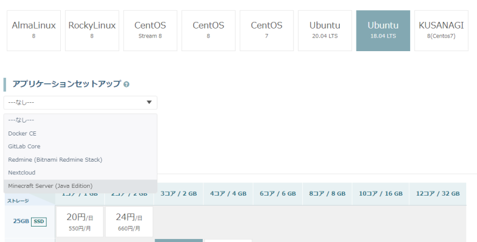Click the help icon beside アプリケーションセットアップ
Viewport: 477px width, 242px height.
tap(126, 84)
